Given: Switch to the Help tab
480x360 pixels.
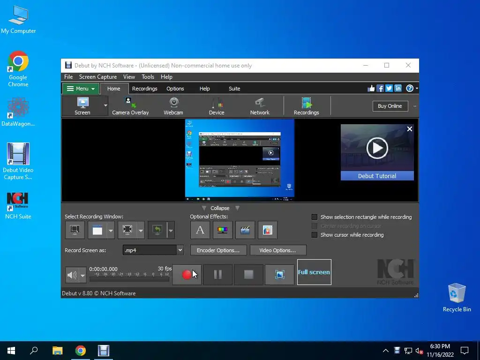Looking at the screenshot, I should coord(204,89).
